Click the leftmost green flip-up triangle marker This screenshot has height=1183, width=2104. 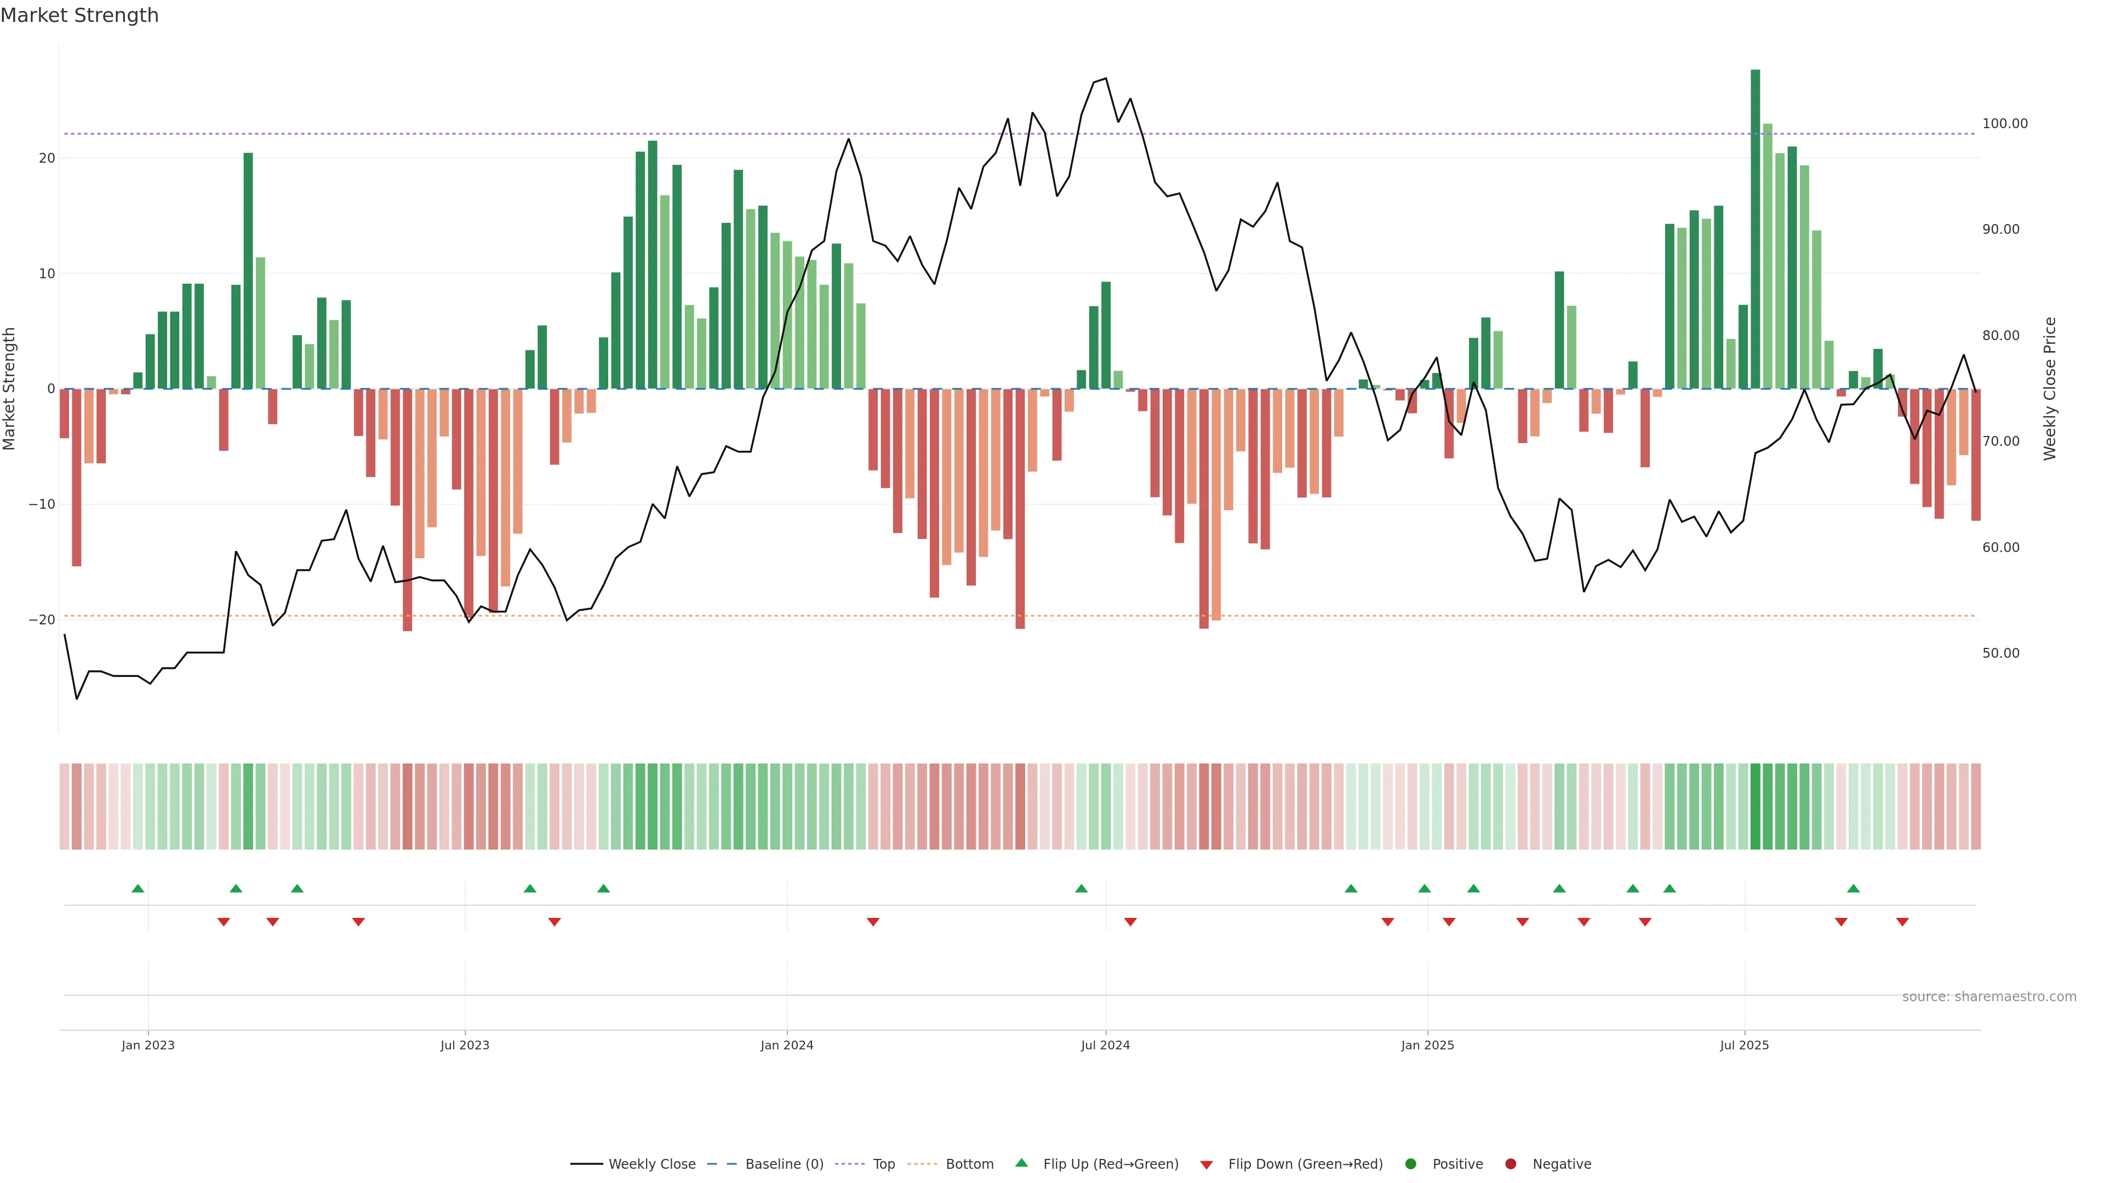coord(138,888)
